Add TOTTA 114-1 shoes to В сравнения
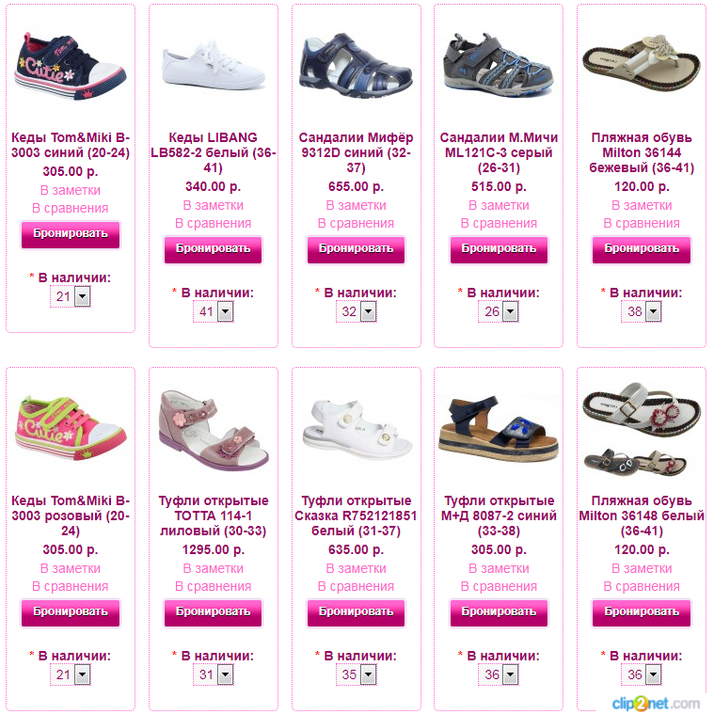714x714 pixels. (214, 586)
